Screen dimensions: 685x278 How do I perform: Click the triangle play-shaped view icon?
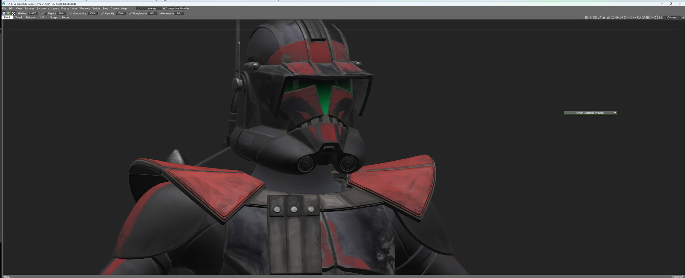626,17
